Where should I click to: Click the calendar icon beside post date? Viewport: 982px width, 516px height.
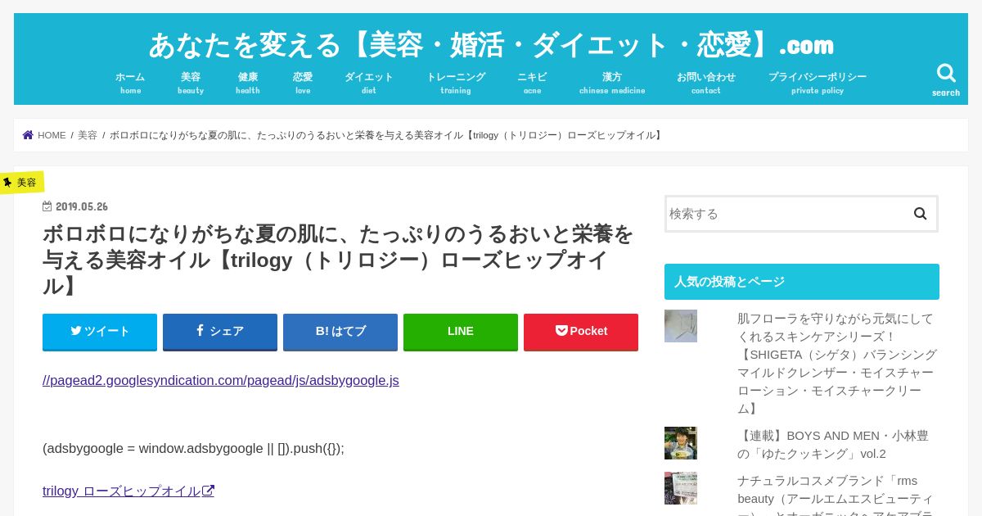47,206
